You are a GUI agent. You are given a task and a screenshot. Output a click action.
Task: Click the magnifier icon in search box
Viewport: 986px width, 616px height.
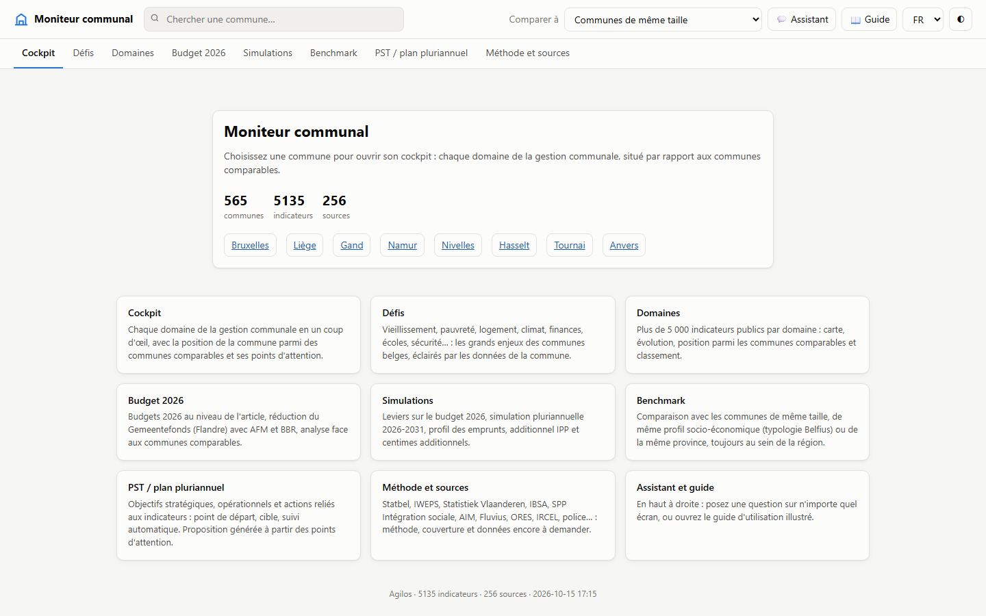coord(155,19)
